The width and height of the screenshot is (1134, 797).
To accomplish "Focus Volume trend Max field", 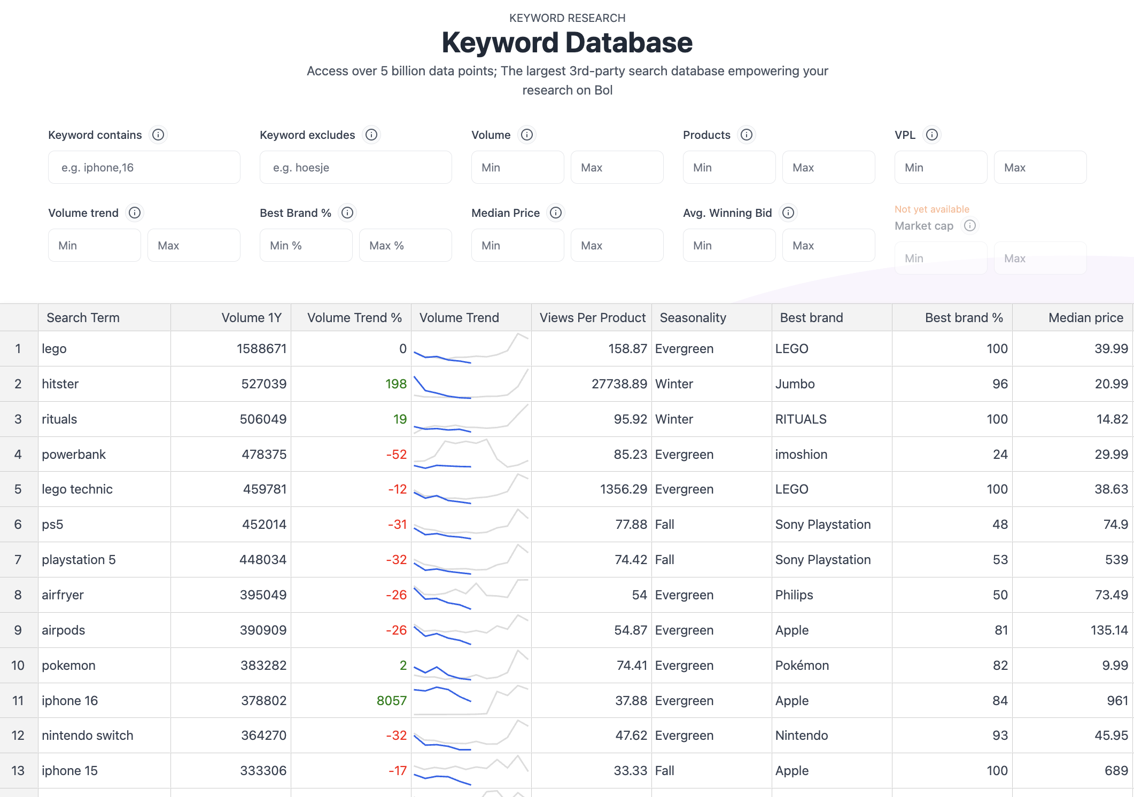I will pos(194,245).
